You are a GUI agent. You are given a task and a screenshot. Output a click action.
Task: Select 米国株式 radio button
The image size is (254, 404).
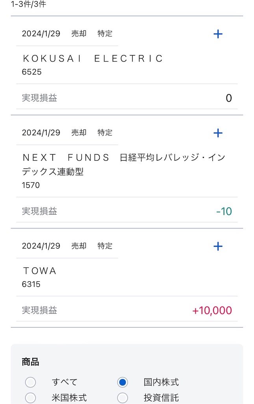click(x=30, y=398)
